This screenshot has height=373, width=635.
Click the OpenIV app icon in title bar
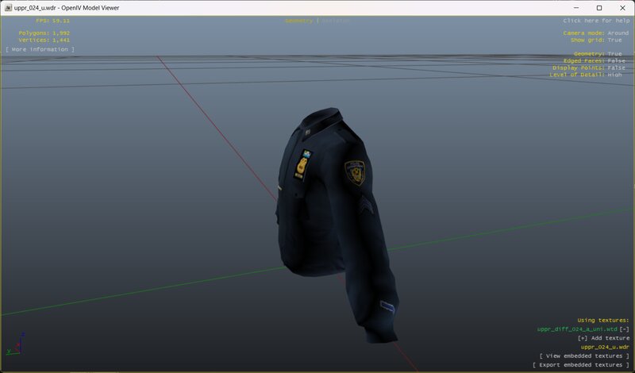(x=8, y=8)
